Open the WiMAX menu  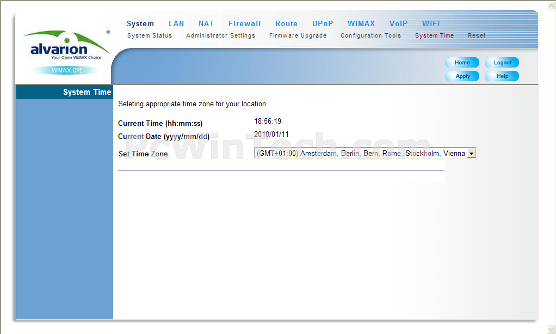[361, 23]
